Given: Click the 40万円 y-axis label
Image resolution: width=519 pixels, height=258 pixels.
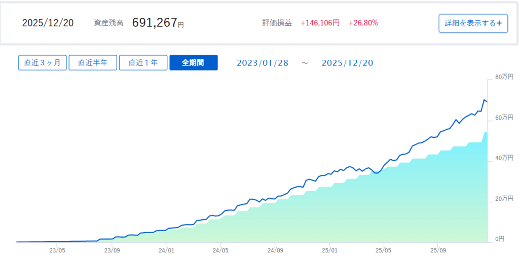Looking at the screenshot, I should tap(504, 158).
